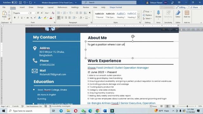Open the Shape Format tab
This screenshot has height=114, width=203.
coord(116,7)
